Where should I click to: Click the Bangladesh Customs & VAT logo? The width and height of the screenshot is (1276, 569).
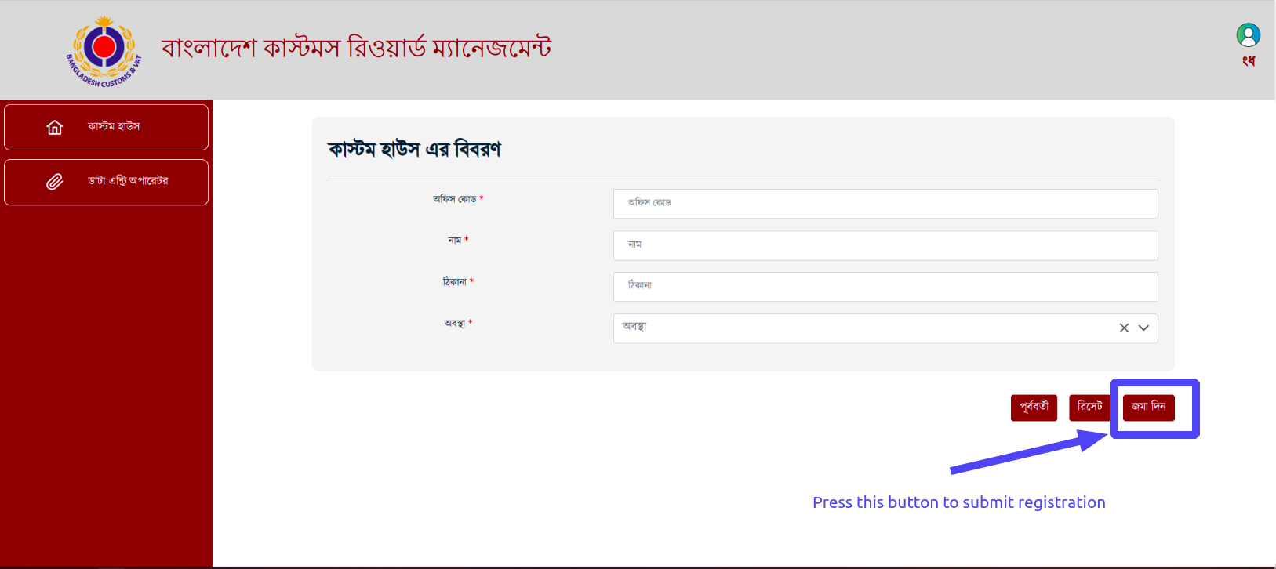(104, 51)
